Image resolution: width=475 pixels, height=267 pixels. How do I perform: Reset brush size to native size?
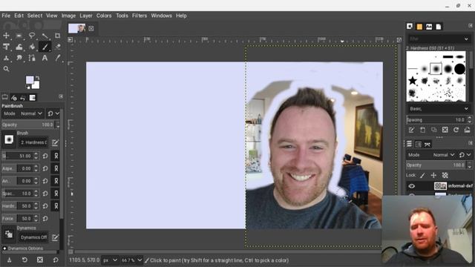(45, 156)
